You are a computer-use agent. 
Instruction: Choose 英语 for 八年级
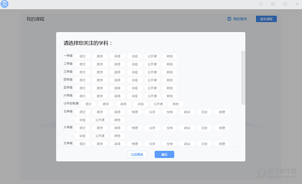117,128
